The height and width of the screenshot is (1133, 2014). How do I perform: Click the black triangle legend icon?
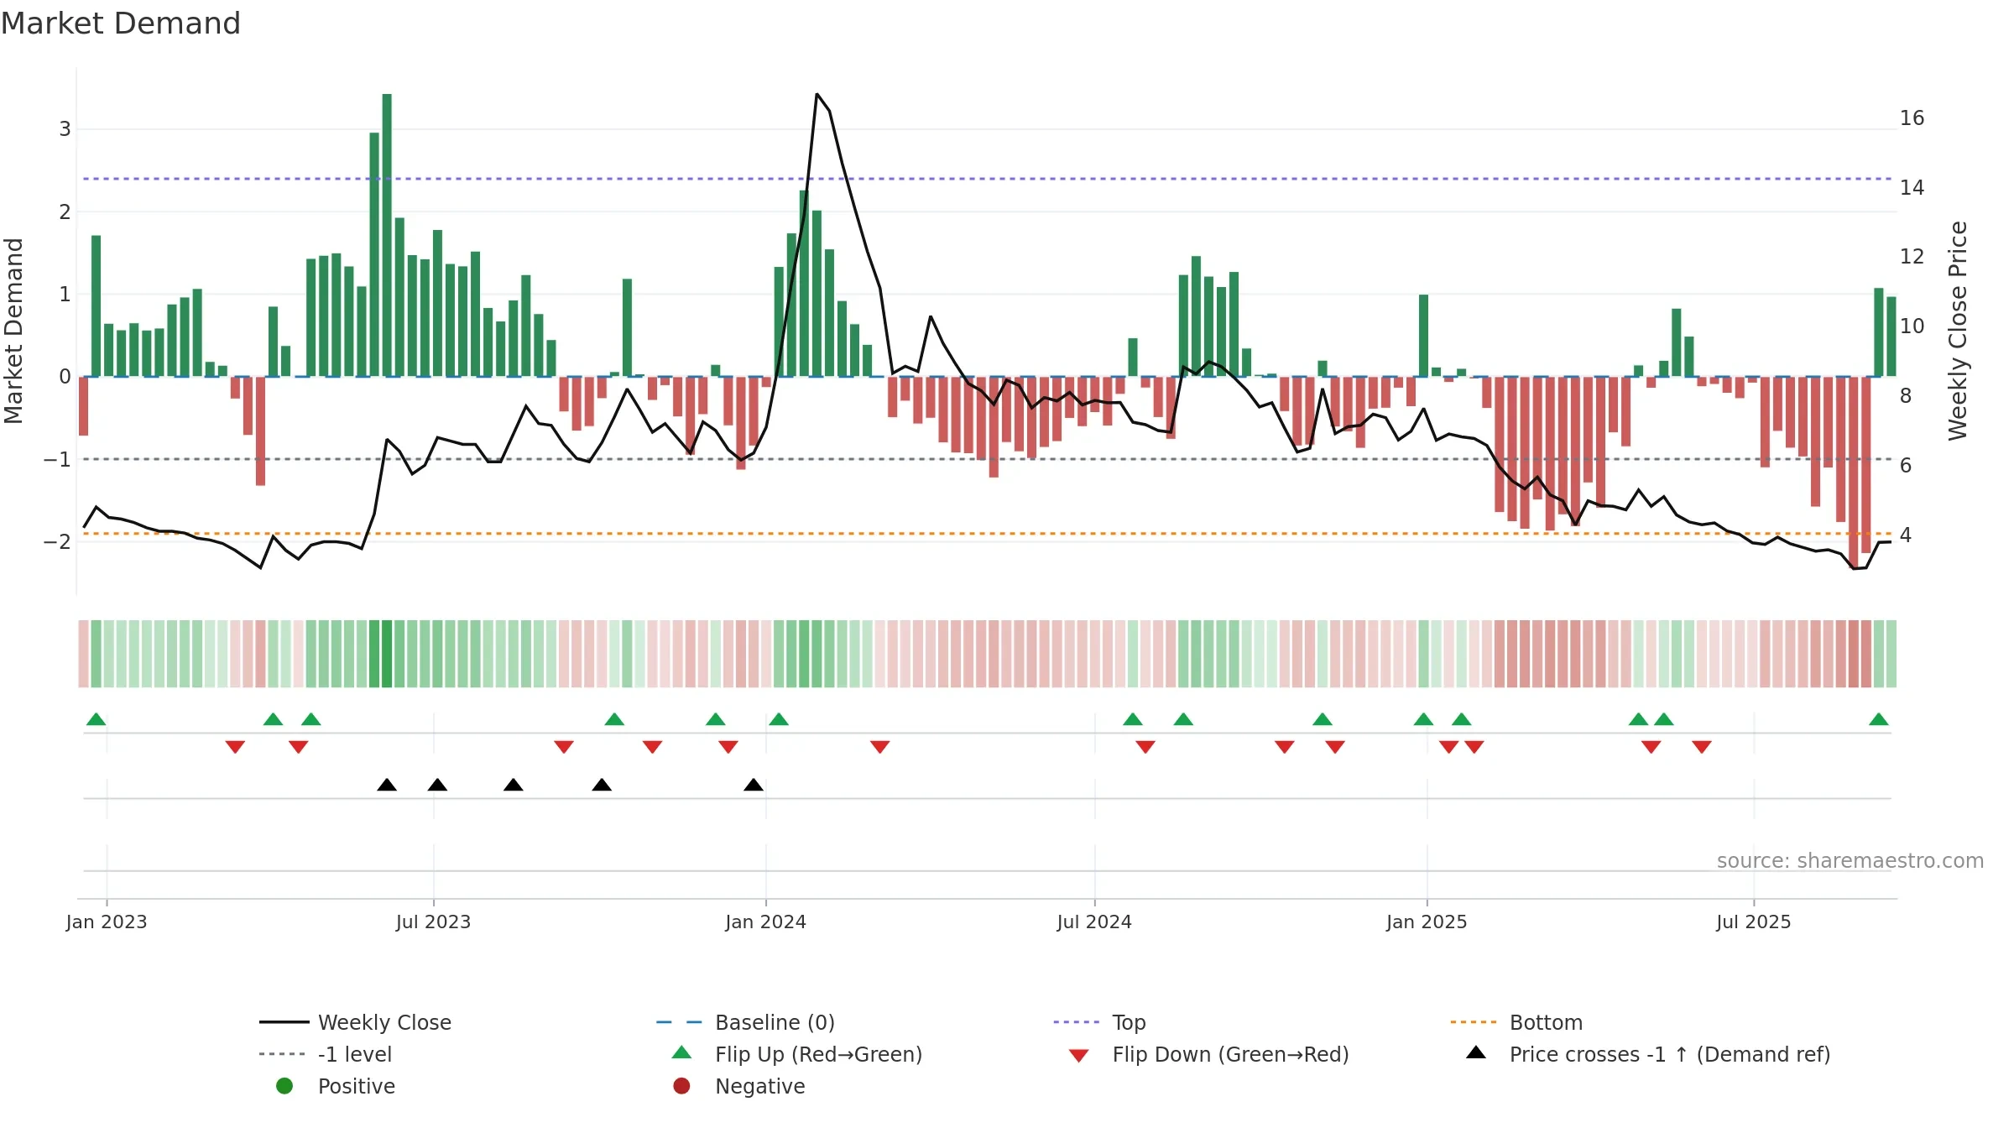tap(1476, 1052)
